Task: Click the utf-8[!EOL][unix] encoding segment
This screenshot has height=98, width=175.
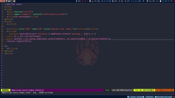Action: tap(122, 90)
